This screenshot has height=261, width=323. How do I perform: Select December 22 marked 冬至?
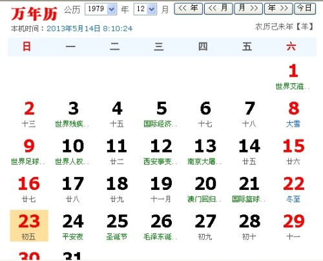click(x=293, y=190)
